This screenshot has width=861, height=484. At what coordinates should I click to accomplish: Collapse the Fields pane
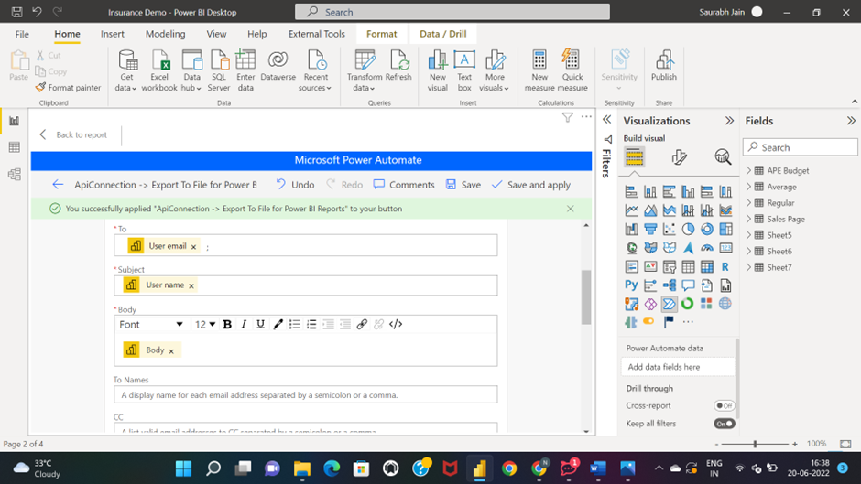[851, 121]
